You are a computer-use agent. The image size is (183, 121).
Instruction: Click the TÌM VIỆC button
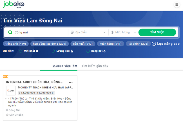click(x=157, y=32)
